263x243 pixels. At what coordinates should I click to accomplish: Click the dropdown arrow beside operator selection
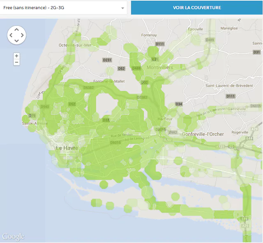122,8
